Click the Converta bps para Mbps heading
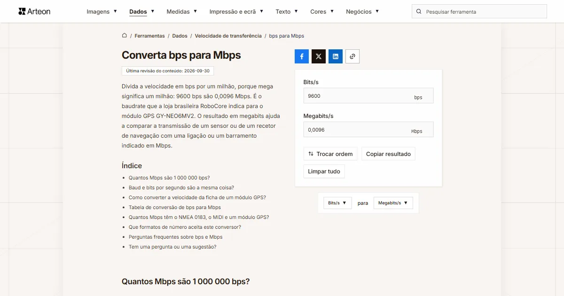Screen dimensions: 564x296 click(x=181, y=55)
